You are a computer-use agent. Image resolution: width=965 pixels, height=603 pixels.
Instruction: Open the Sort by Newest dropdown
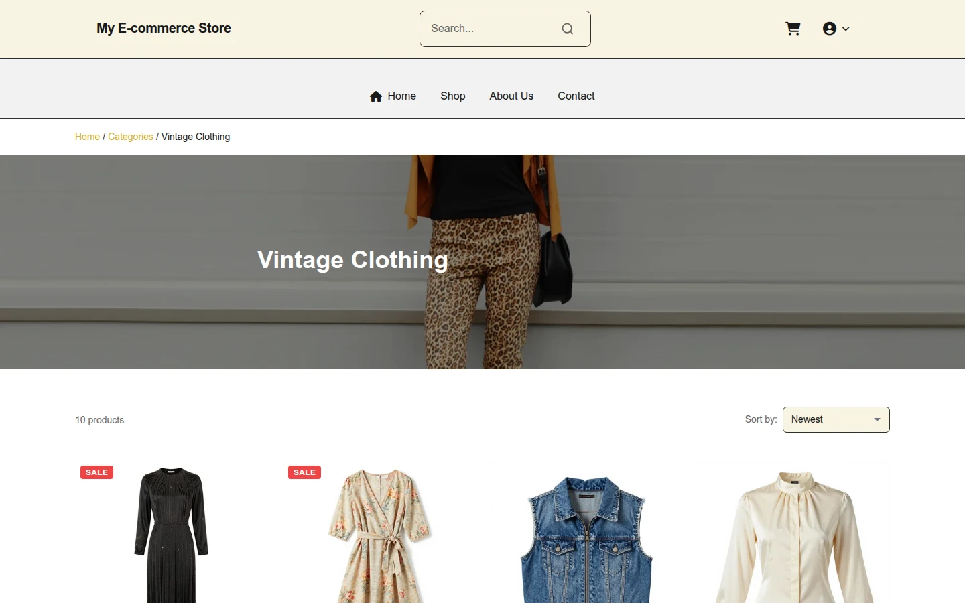pyautogui.click(x=836, y=420)
